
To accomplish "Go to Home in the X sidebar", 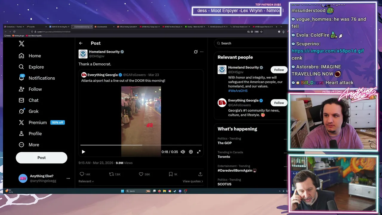I will [30, 56].
